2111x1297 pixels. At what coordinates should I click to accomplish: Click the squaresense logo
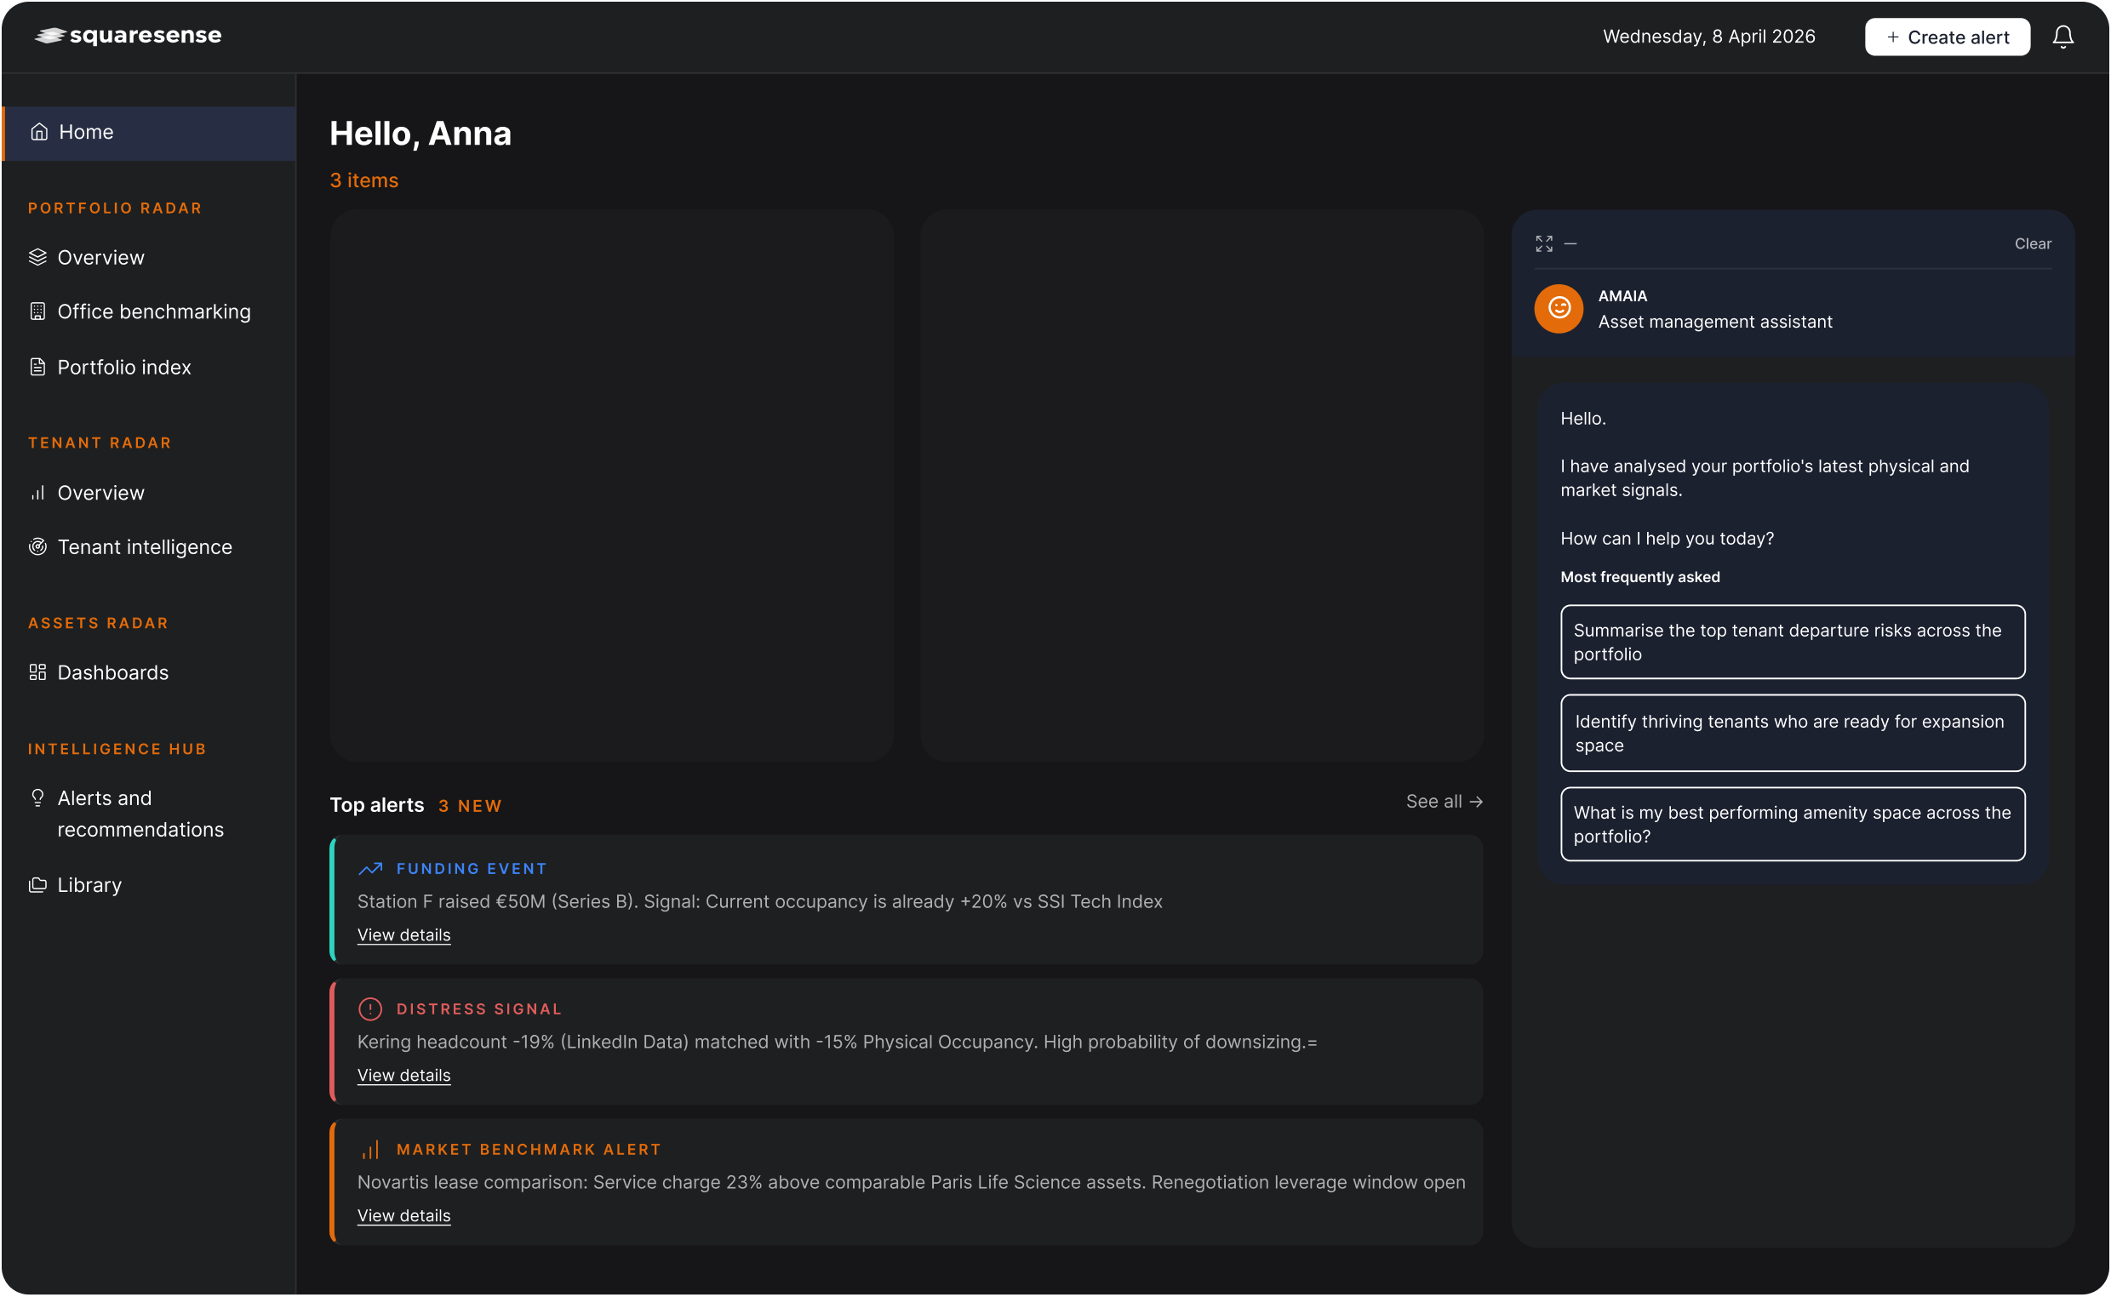[127, 36]
